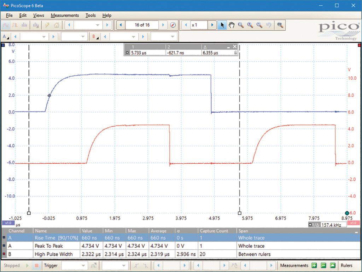The image size is (362, 272).
Task: Click the red Stop capture button
Action: [x=36, y=266]
